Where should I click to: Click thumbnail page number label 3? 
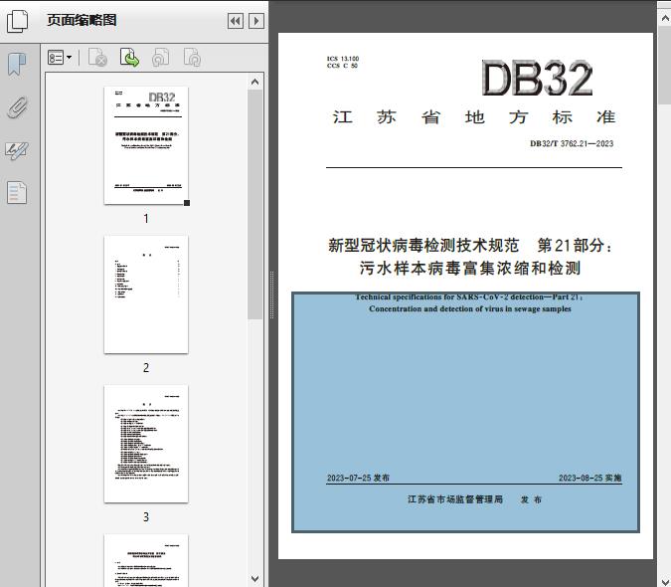coord(146,516)
